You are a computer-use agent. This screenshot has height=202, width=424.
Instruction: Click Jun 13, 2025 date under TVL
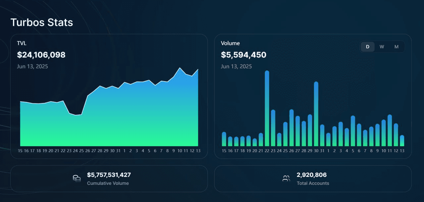(32, 66)
